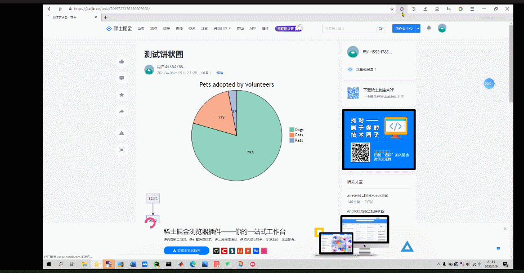Open comments via the sidebar comment icon
524x273 pixels.
(x=122, y=78)
